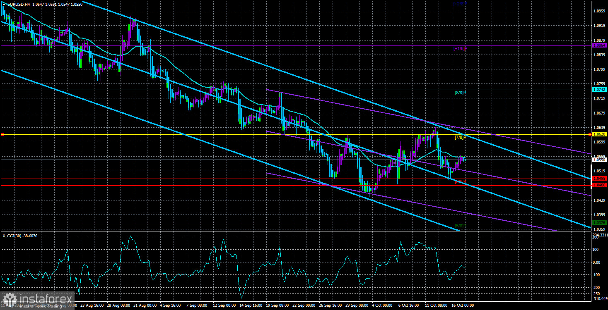
Task: Select the [8/8]P Murray level label
Action: coord(461,93)
